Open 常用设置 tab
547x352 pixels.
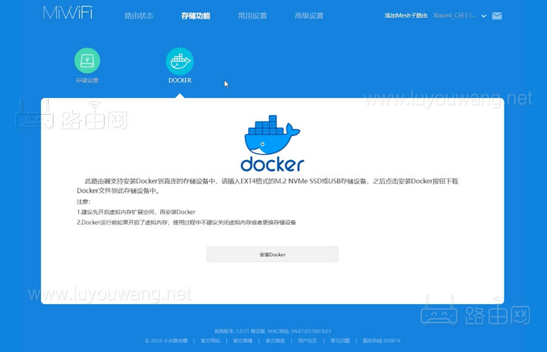point(252,16)
